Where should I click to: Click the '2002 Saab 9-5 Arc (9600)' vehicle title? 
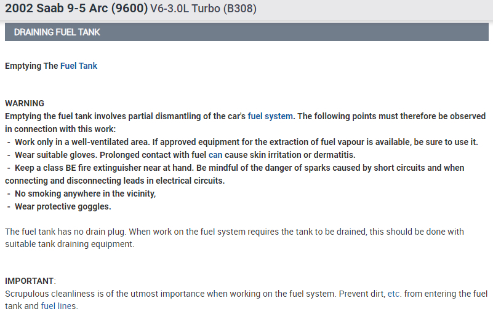pyautogui.click(x=76, y=9)
